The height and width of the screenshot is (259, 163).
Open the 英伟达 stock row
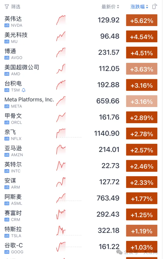[13, 19]
